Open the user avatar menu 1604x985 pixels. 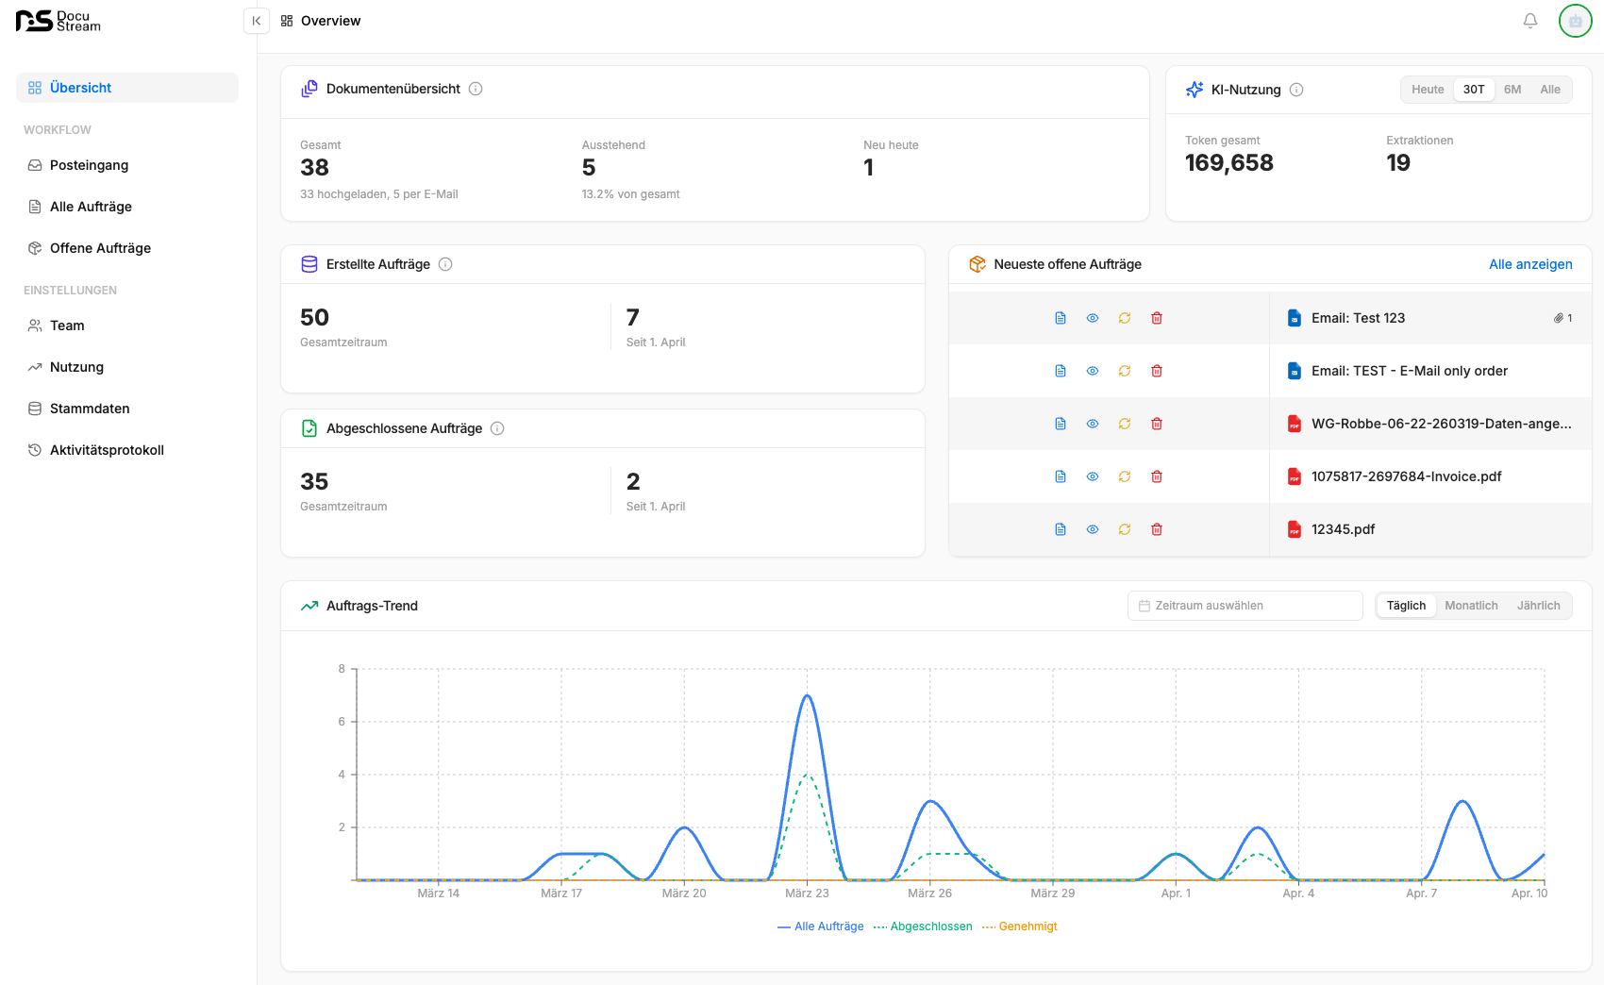coord(1575,21)
